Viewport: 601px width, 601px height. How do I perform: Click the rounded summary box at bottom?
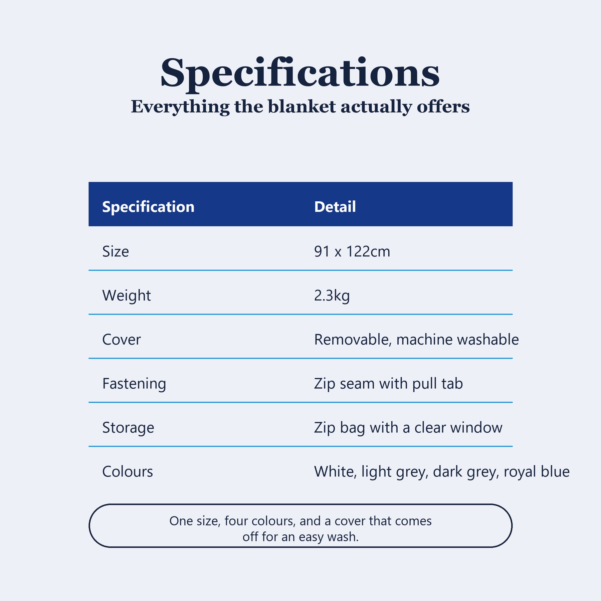click(300, 526)
